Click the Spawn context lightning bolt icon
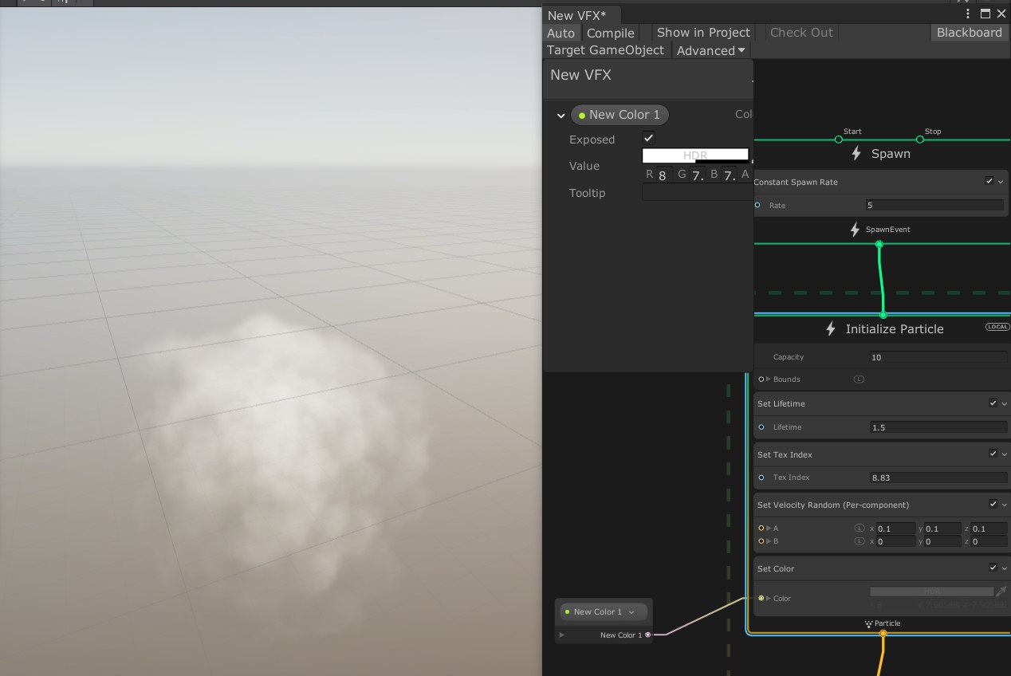Screen dimensions: 1011x676 [x=856, y=153]
